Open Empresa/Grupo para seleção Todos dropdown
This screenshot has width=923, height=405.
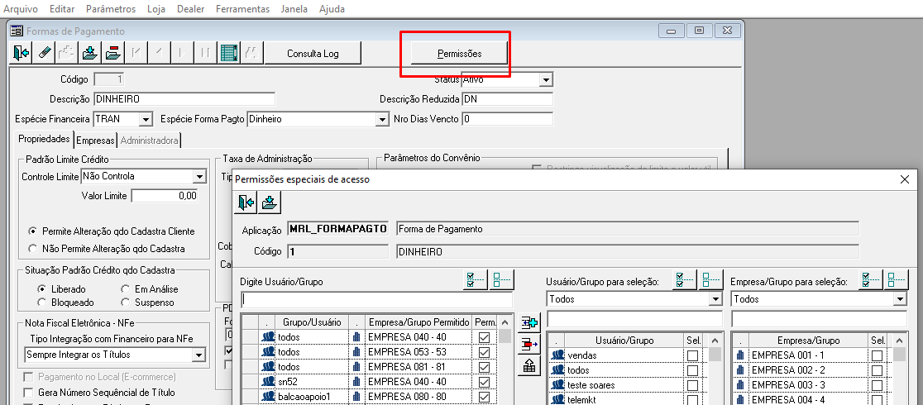[x=901, y=299]
